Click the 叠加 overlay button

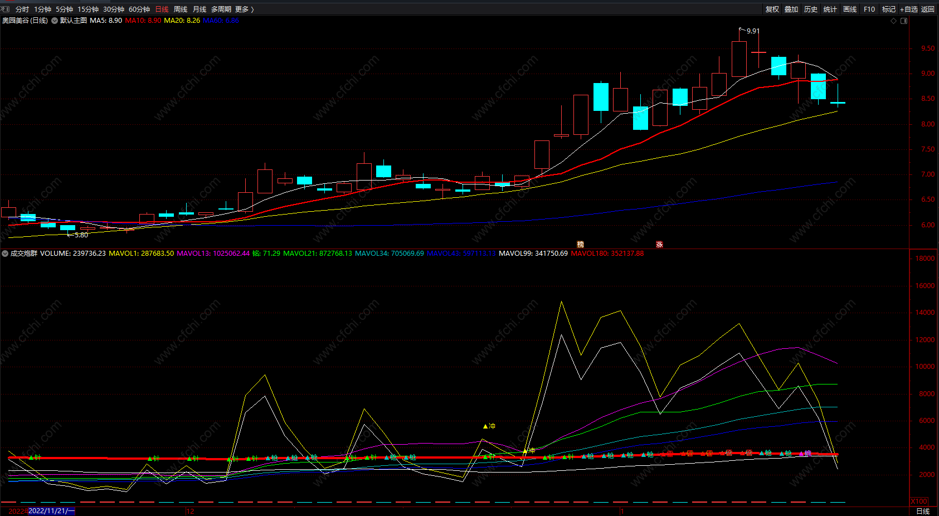(791, 9)
